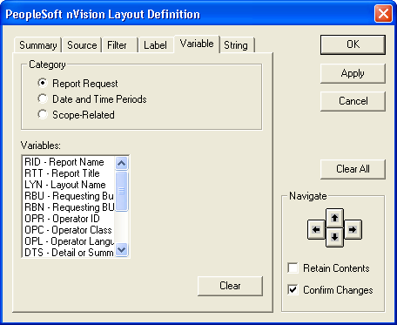Select LYN - Layout Name variable

[x=69, y=185]
